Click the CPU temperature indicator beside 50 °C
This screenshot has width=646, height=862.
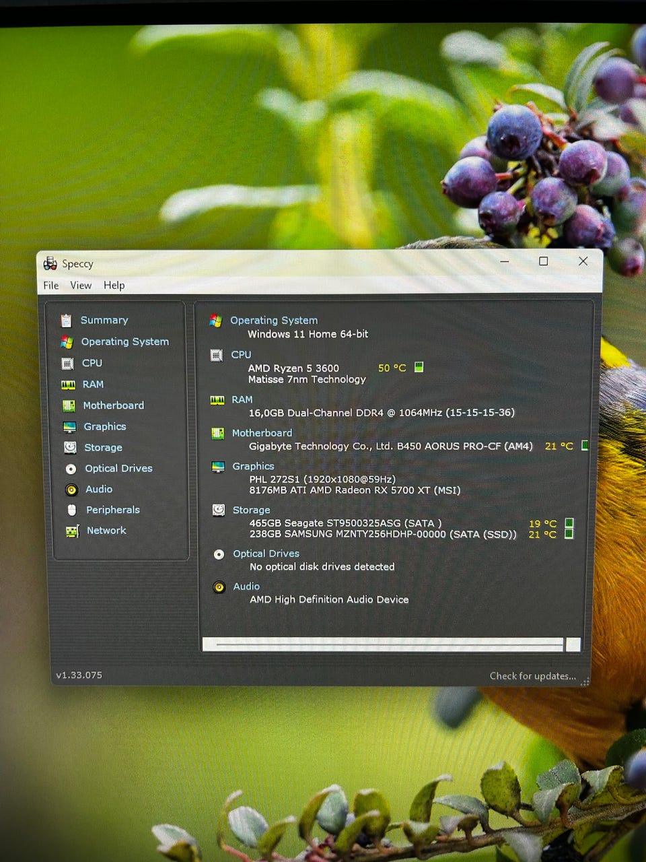pyautogui.click(x=419, y=367)
